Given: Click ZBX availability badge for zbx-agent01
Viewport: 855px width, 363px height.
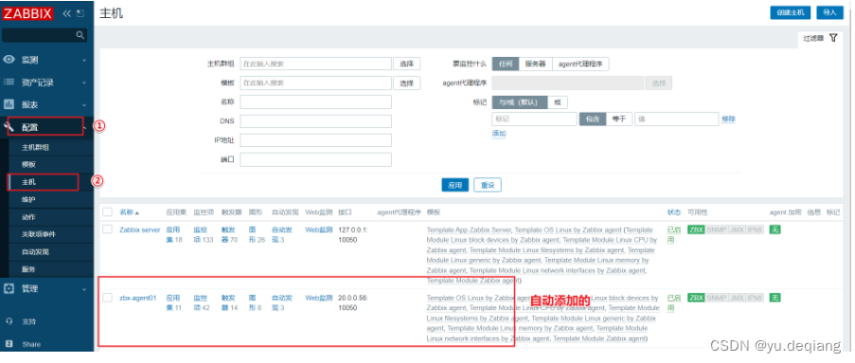Looking at the screenshot, I should [696, 298].
